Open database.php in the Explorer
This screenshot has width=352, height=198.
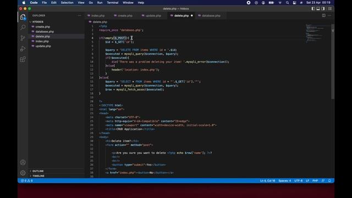[x=45, y=32]
